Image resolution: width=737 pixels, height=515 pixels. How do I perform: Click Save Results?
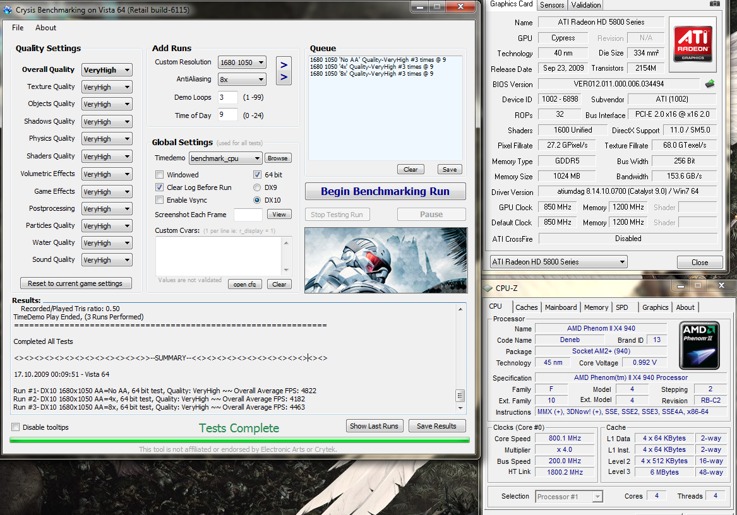(x=436, y=426)
